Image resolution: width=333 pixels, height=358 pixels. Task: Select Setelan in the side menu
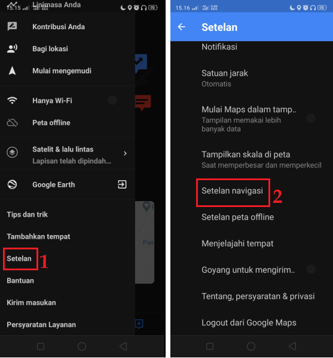tap(19, 259)
